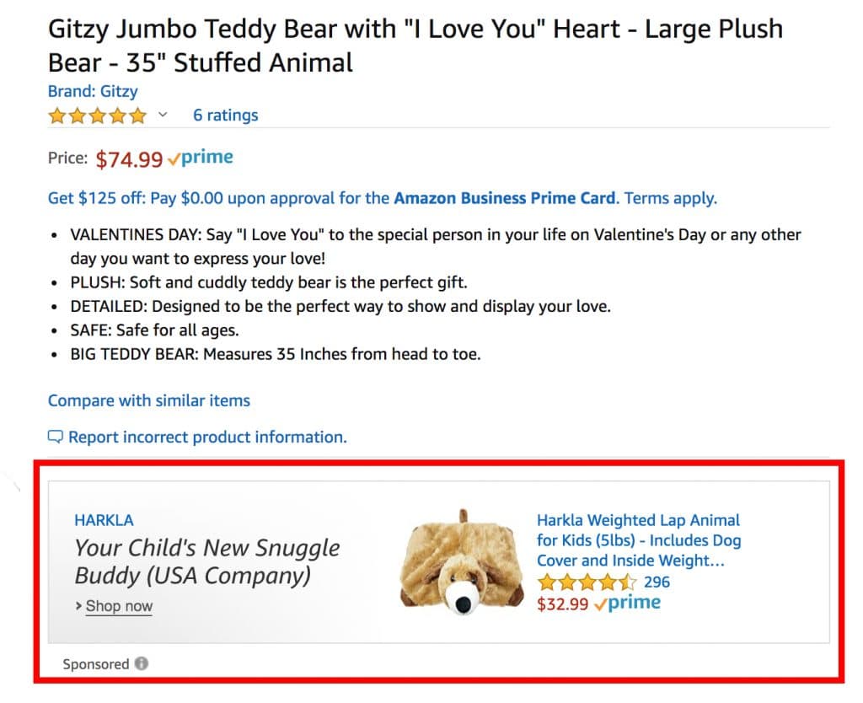Expand the chevron before Shop now
The image size is (863, 703).
[79, 606]
